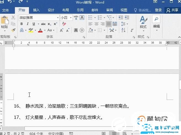The image size is (181, 135).
Task: Click the Undo arrow
Action: pyautogui.click(x=10, y=1)
